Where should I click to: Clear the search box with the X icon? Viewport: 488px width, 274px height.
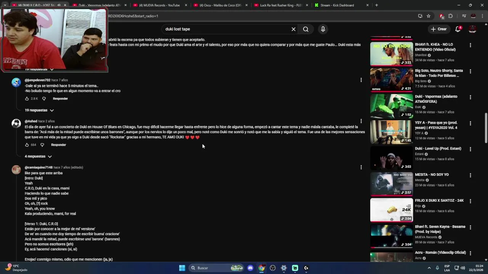tap(294, 29)
